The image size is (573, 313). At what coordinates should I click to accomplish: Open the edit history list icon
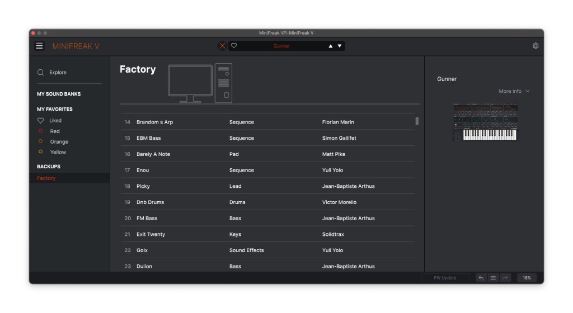tap(493, 278)
